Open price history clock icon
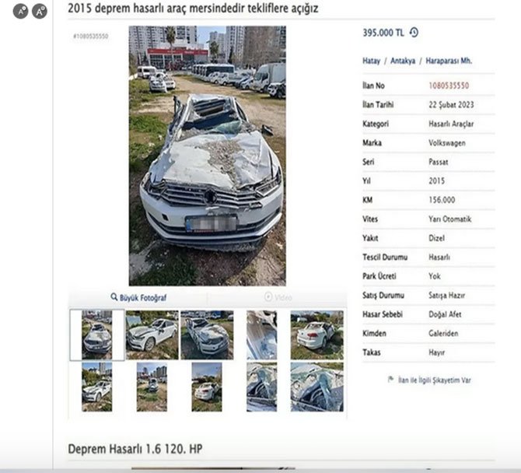 (x=414, y=33)
